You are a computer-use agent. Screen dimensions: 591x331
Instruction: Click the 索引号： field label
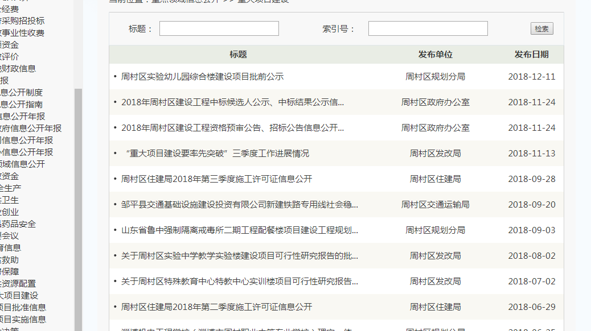tap(338, 29)
